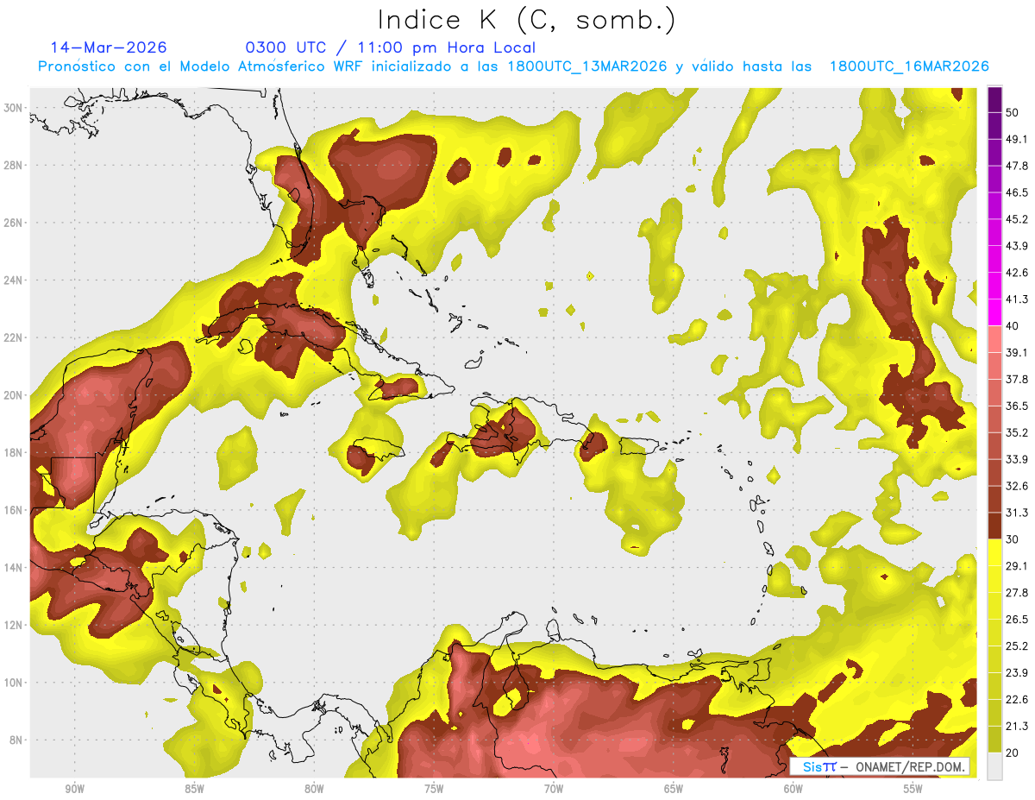
Task: Click the darkest purple colorbar segment above 50
Action: tap(994, 99)
